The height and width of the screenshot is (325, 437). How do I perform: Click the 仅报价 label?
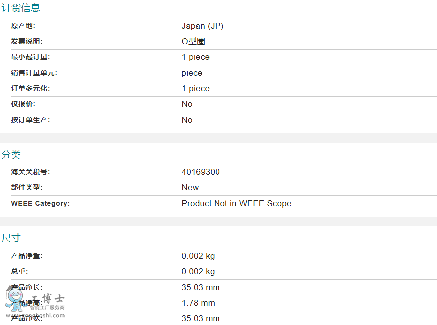click(23, 104)
